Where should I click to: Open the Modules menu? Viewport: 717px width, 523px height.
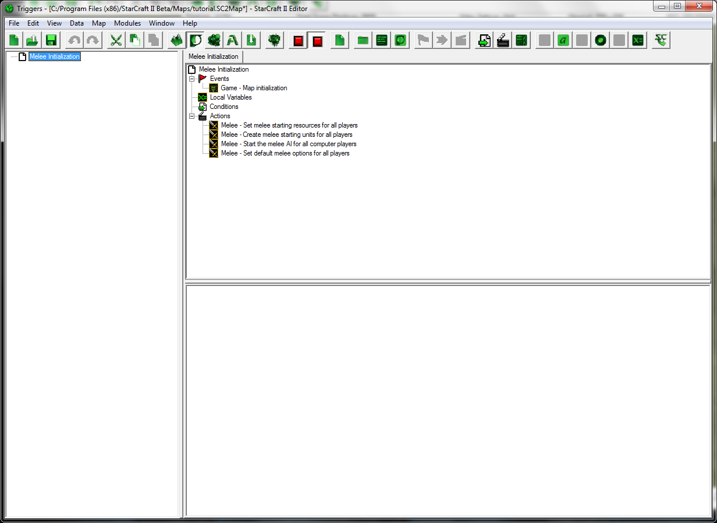pos(127,23)
